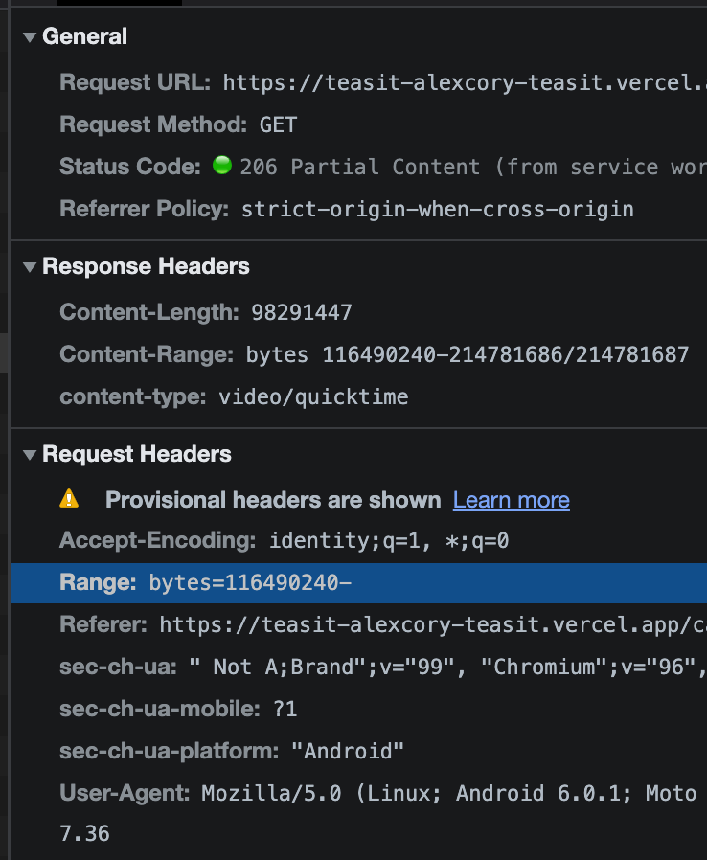
Task: Collapse the Request Headers section
Action: click(x=29, y=454)
